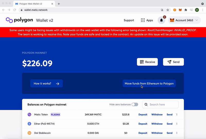
Task: Click the install app icon in address bar
Action: tap(162, 10)
